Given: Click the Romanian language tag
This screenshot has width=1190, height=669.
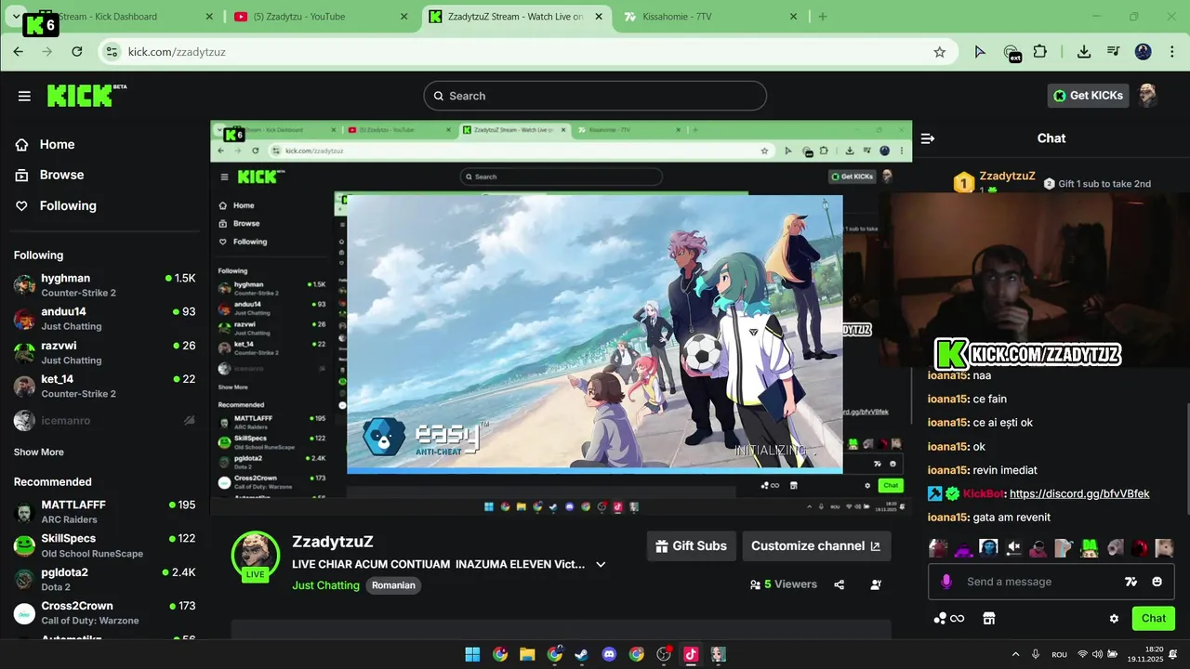Looking at the screenshot, I should coord(393,585).
